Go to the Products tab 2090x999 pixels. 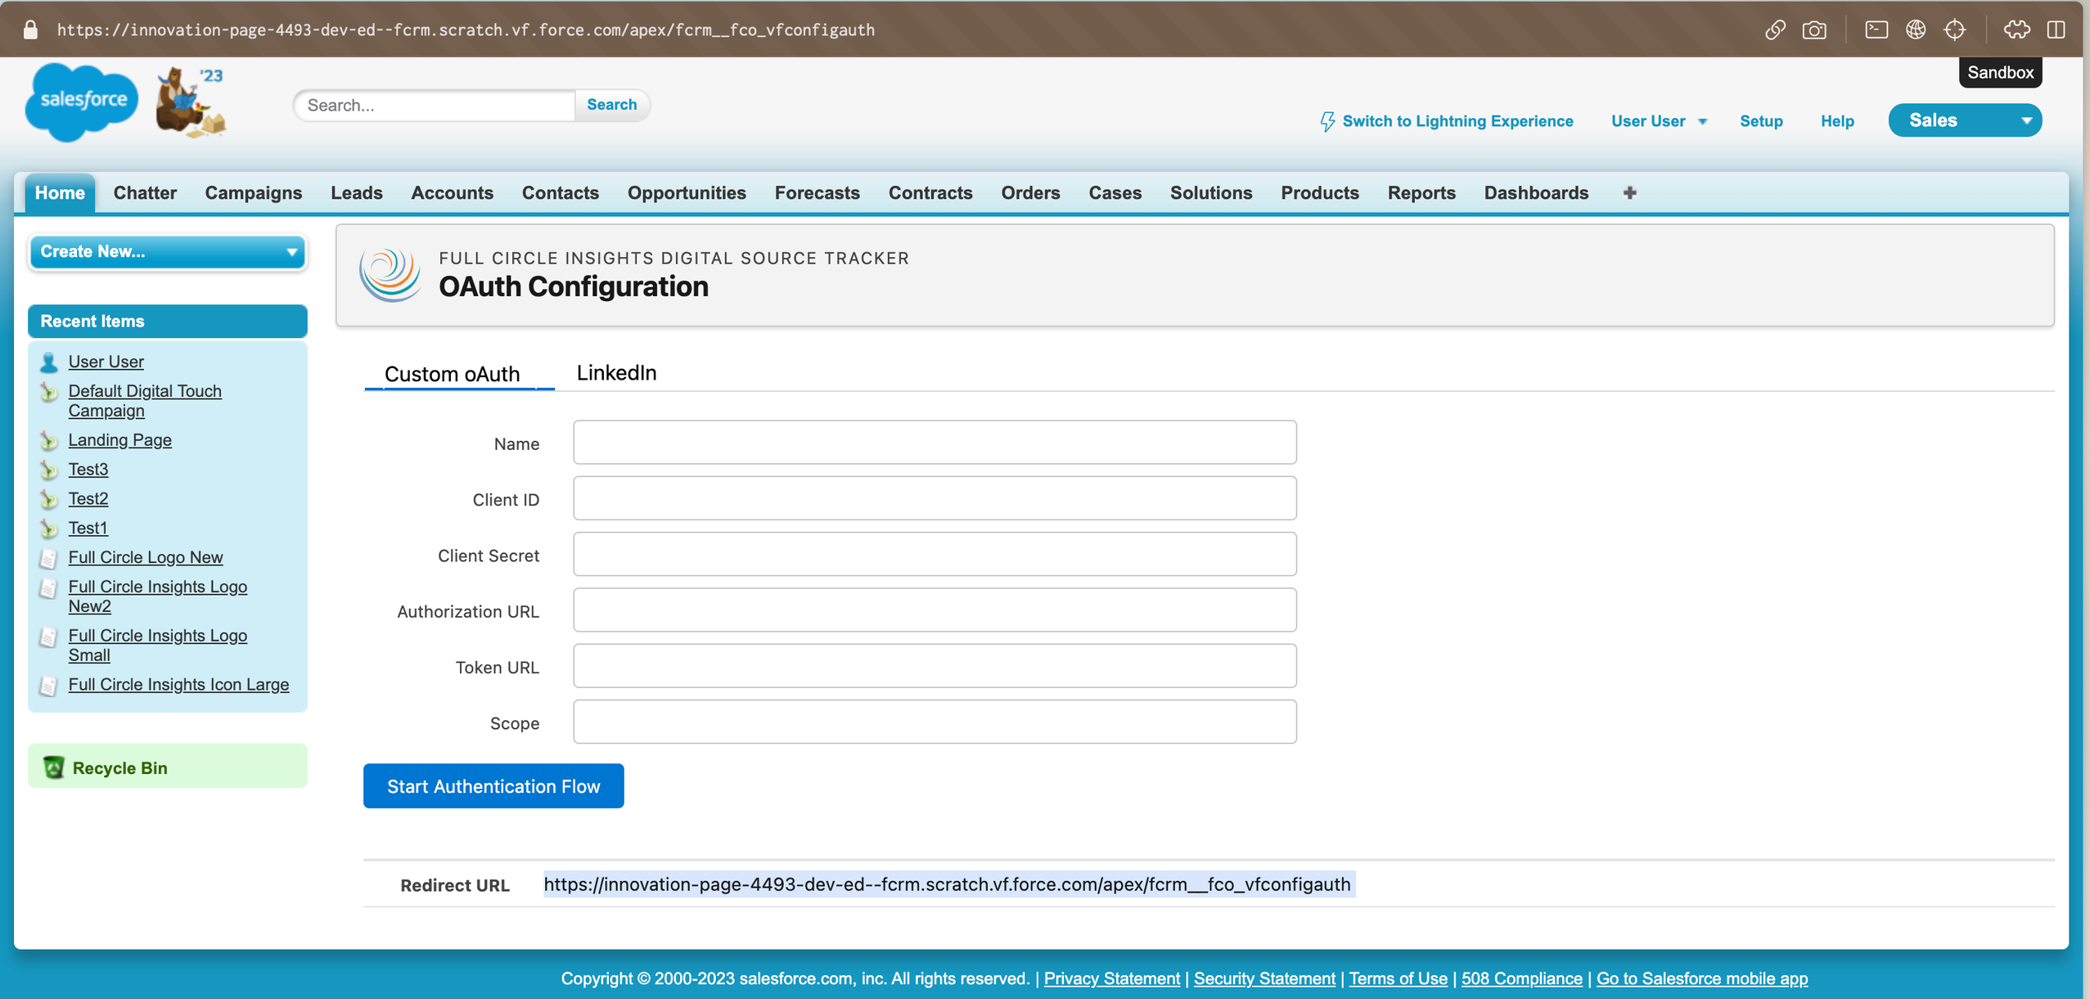1320,193
